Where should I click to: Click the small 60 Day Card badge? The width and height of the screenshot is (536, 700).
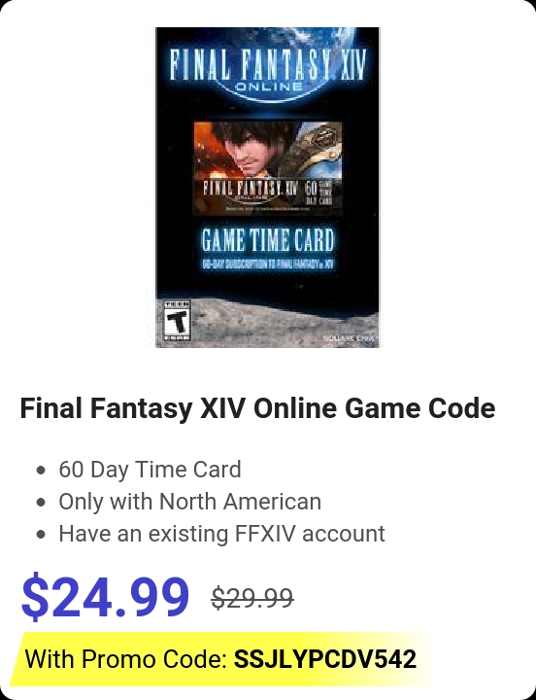coord(318,192)
